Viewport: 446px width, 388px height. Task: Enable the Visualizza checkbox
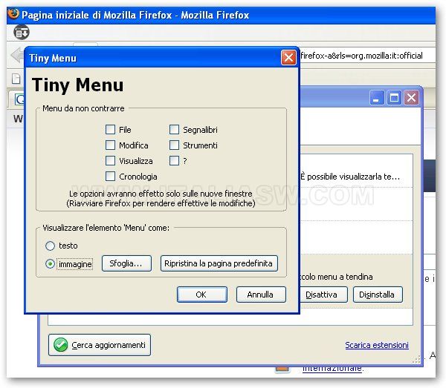(110, 161)
